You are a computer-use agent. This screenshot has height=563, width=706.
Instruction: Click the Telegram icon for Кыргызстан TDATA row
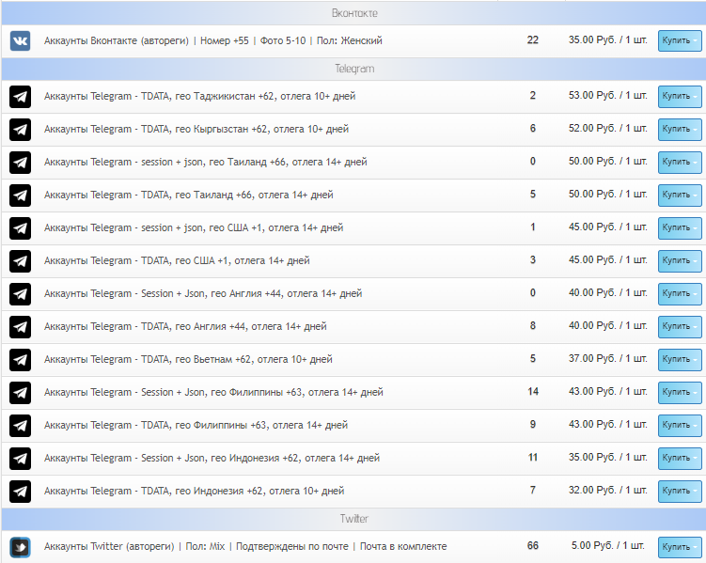pyautogui.click(x=21, y=129)
